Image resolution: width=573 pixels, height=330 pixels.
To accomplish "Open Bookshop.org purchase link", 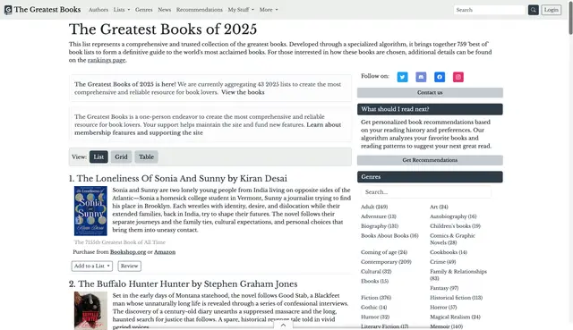I will 128,252.
